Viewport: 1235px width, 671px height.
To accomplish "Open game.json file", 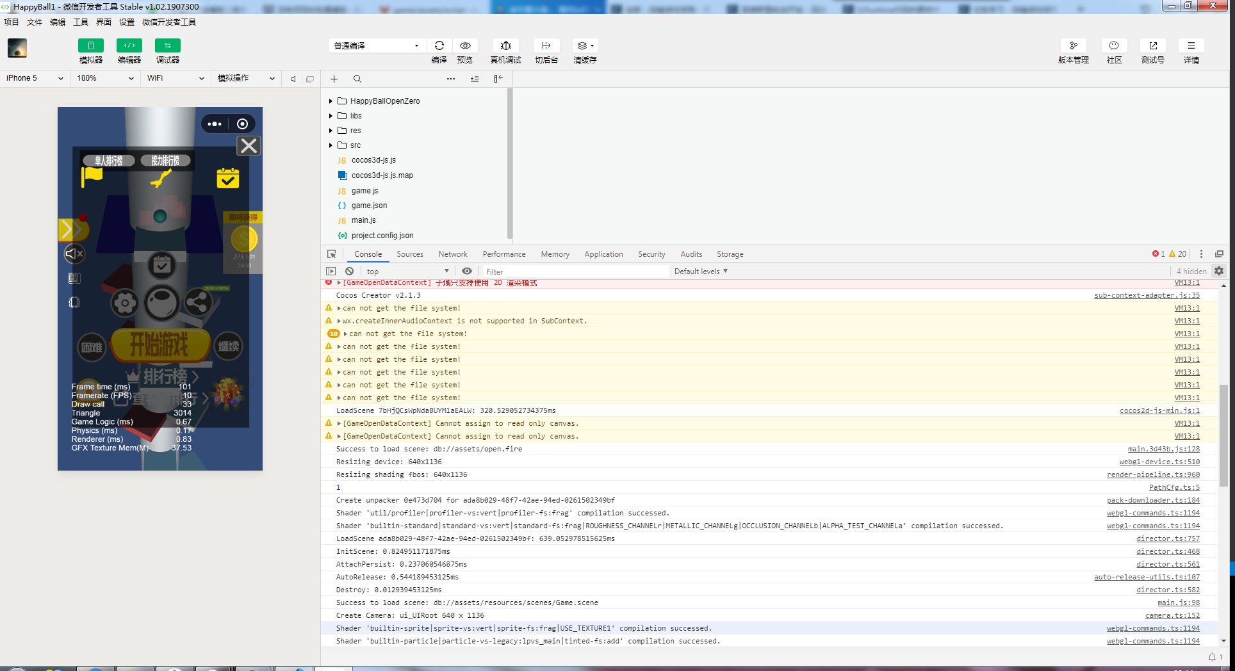I will tap(369, 206).
